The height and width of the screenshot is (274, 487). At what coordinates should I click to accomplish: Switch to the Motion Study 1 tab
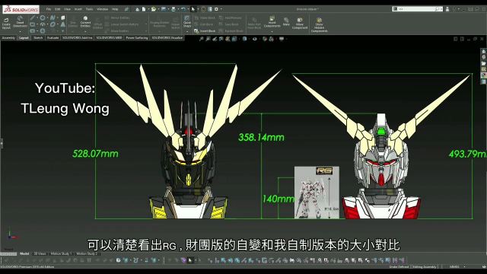(x=61, y=253)
